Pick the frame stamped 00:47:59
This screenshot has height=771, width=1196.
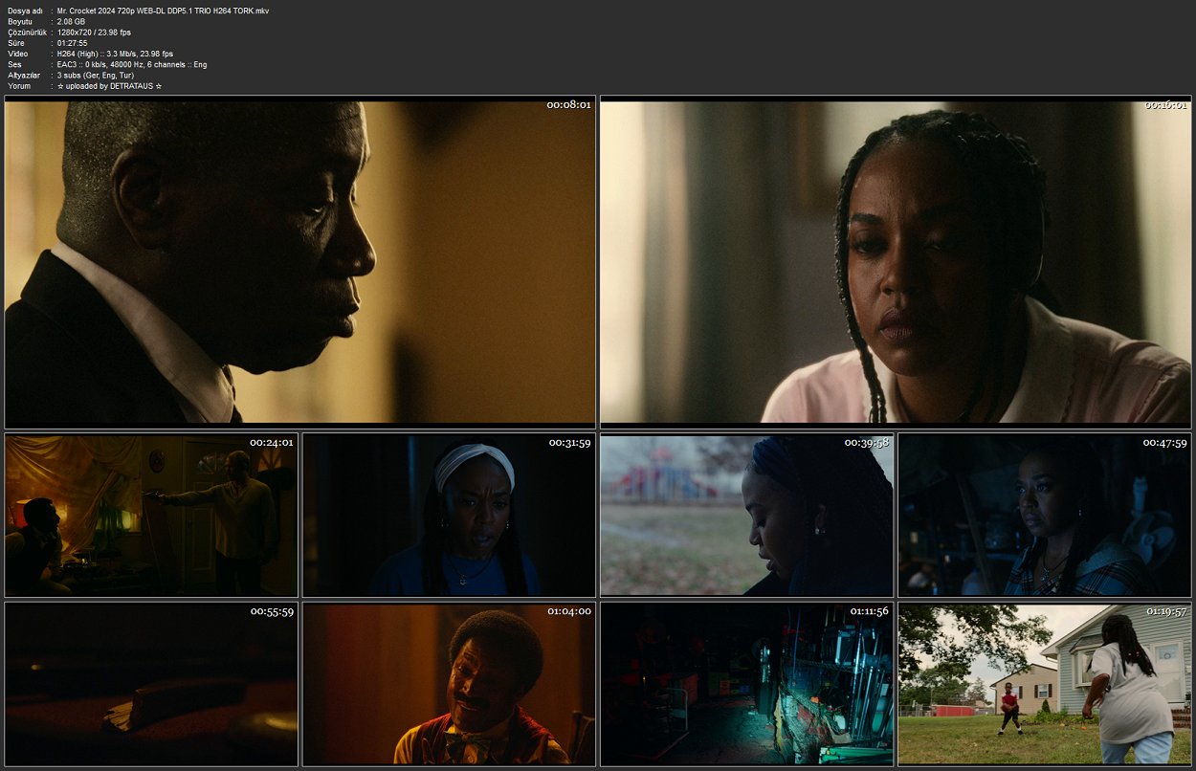(x=1045, y=516)
